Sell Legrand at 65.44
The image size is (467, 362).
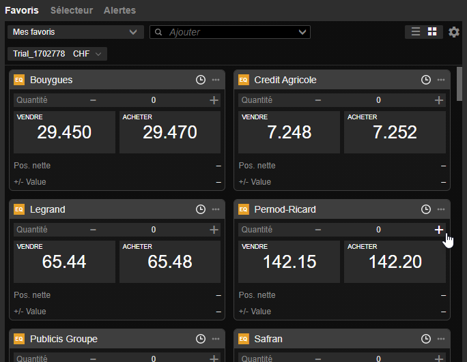tap(64, 262)
